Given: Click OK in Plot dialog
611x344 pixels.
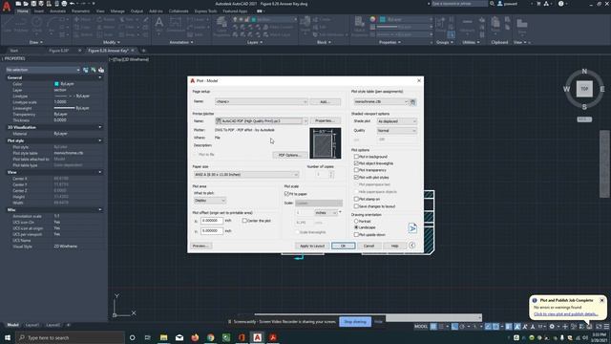Looking at the screenshot, I should (x=344, y=246).
